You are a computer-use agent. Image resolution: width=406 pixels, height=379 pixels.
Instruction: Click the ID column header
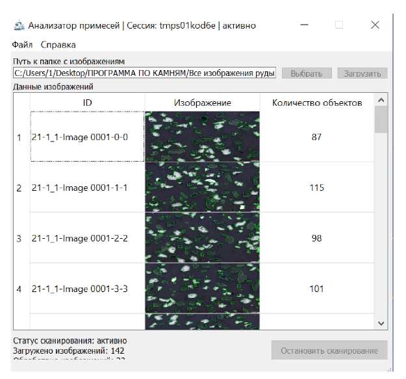pyautogui.click(x=87, y=103)
